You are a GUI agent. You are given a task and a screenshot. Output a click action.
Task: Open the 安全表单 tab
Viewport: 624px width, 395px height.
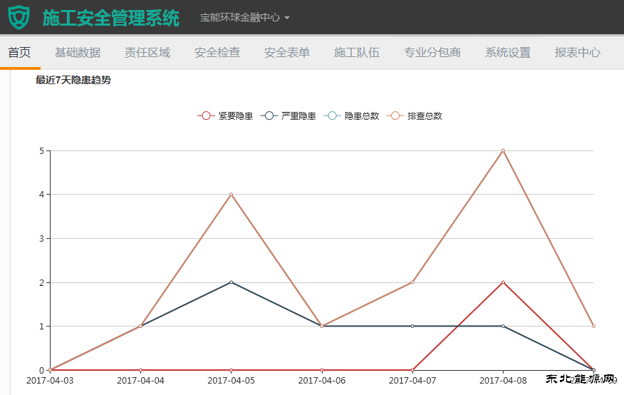[x=287, y=53]
